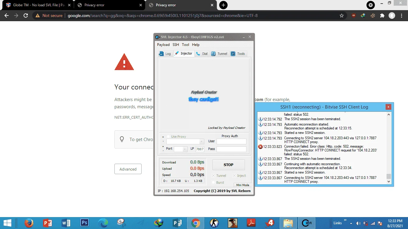Expand the Port dropdown
The height and width of the screenshot is (229, 408).
click(x=185, y=149)
